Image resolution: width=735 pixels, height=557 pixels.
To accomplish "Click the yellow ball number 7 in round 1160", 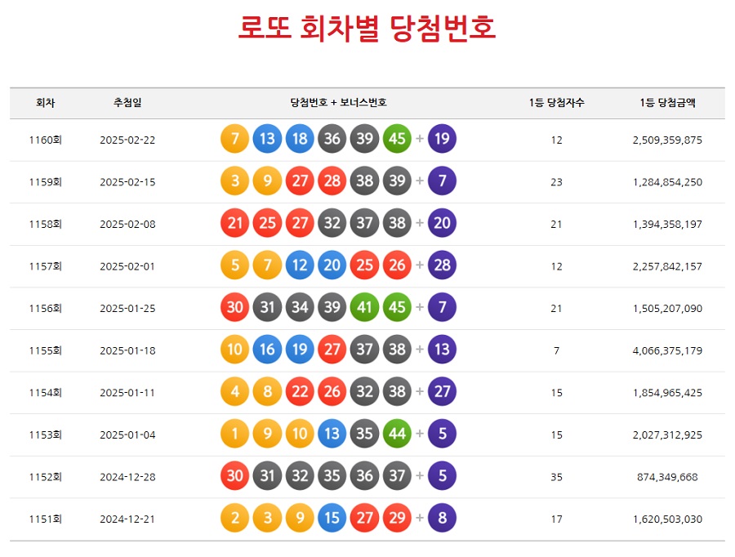I will click(234, 140).
